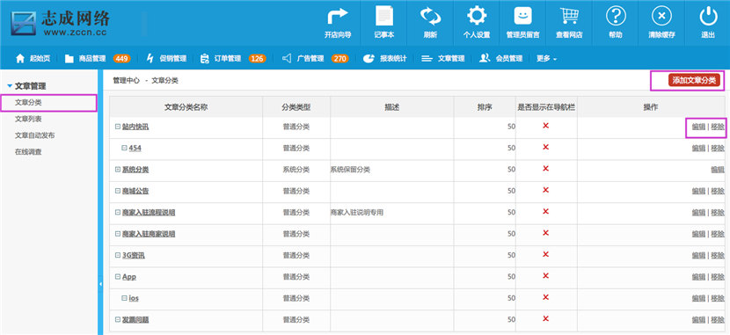The image size is (730, 335).
Task: Collapse the 商城公告 tree node
Action: click(118, 191)
